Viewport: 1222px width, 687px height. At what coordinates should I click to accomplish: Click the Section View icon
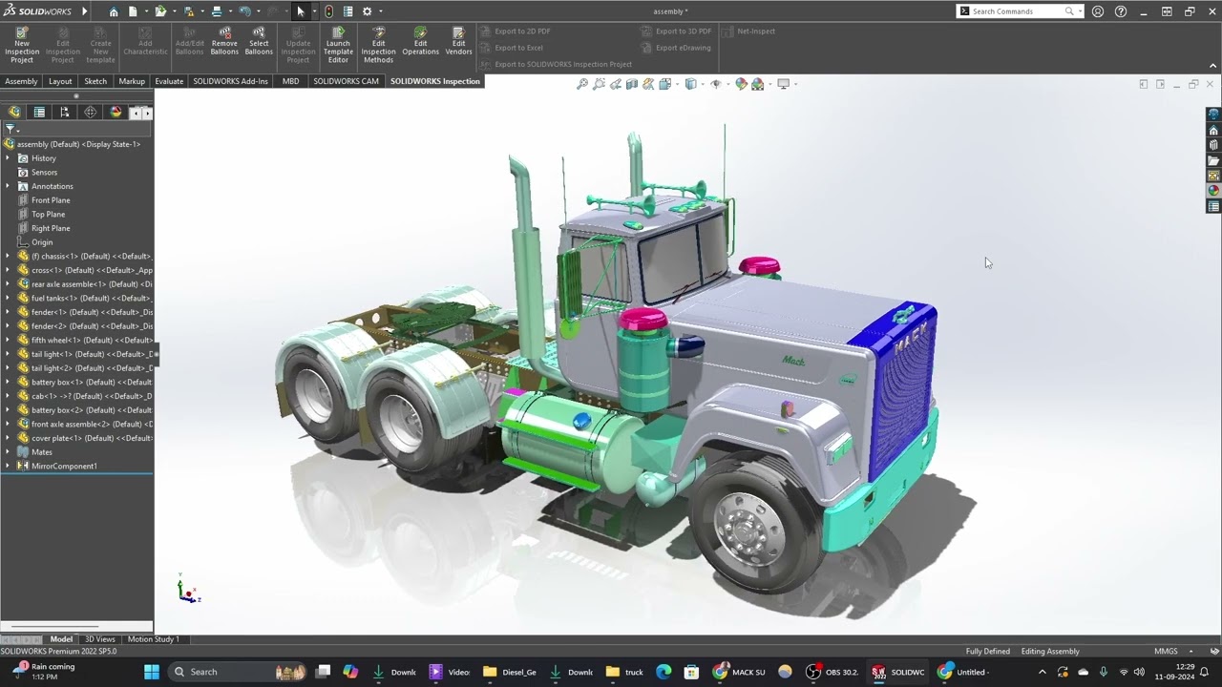tap(632, 84)
